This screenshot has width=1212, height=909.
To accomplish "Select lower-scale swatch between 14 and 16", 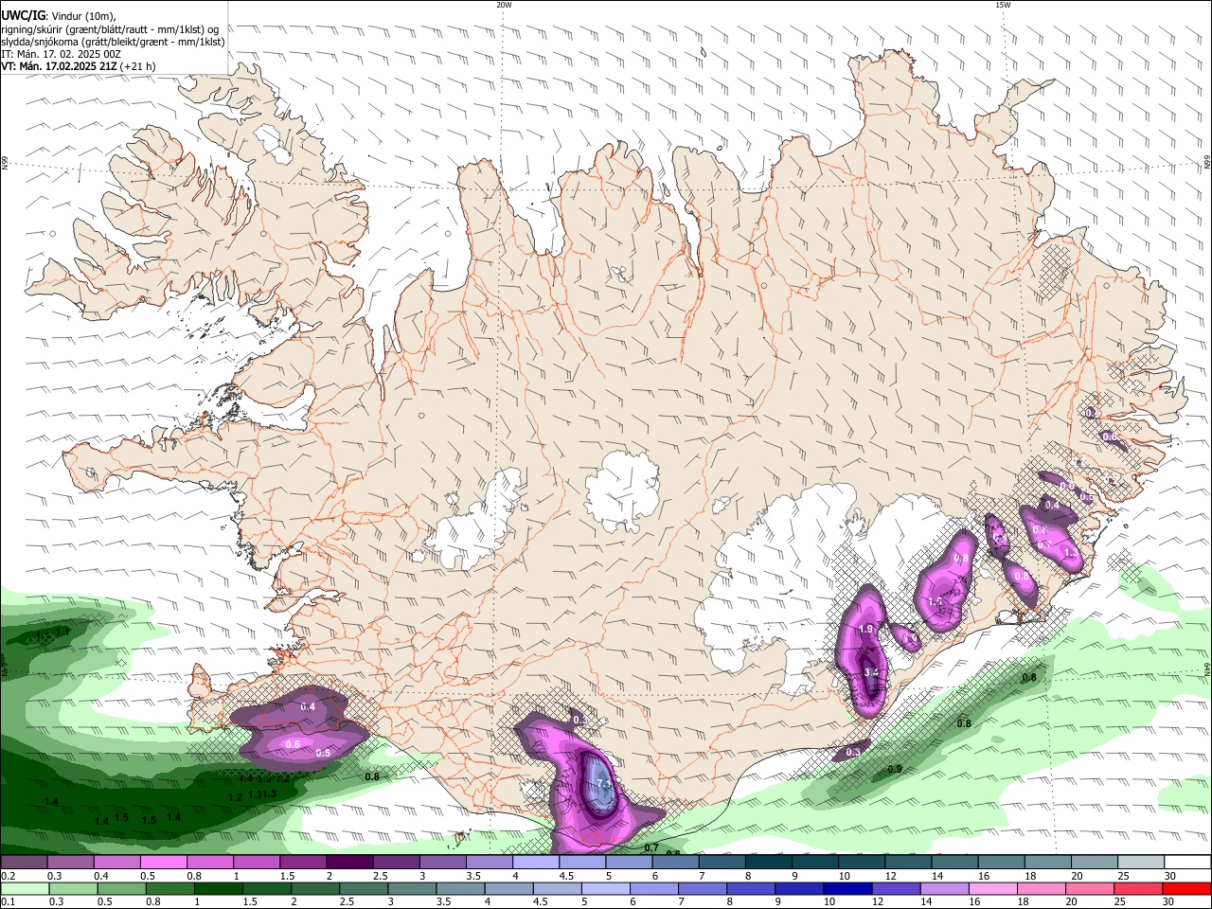I will (946, 888).
